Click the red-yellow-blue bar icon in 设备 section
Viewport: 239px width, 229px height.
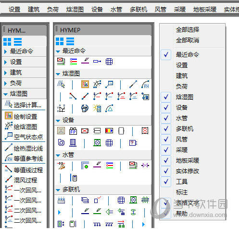109,131
